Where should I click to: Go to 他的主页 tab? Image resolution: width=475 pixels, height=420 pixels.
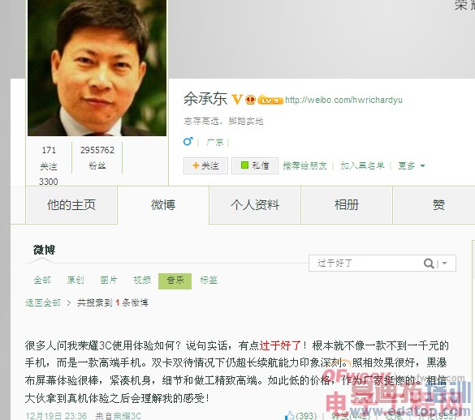click(71, 205)
